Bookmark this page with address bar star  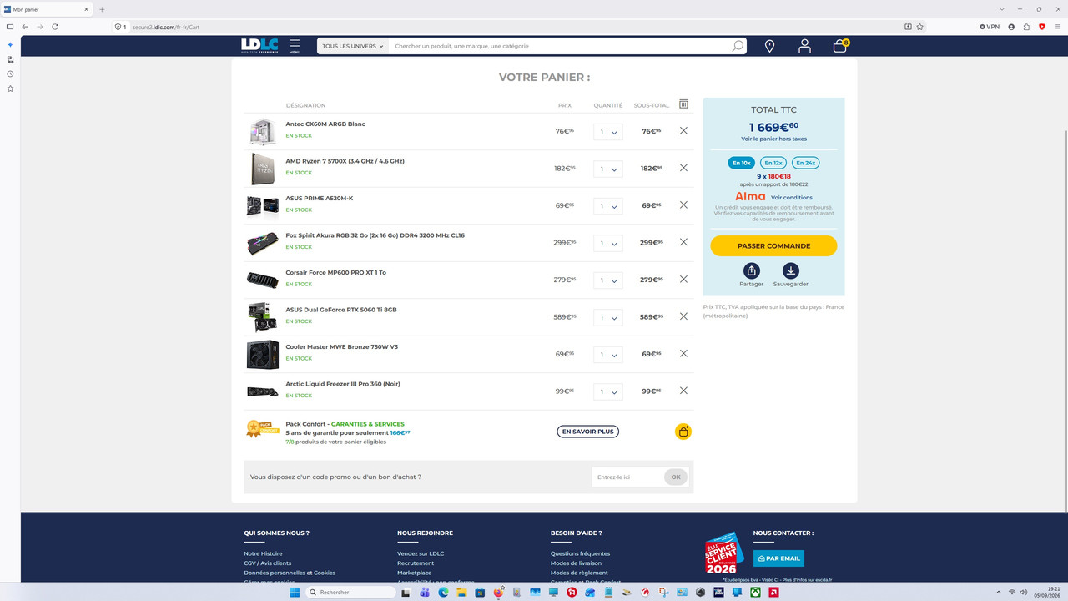click(x=920, y=27)
